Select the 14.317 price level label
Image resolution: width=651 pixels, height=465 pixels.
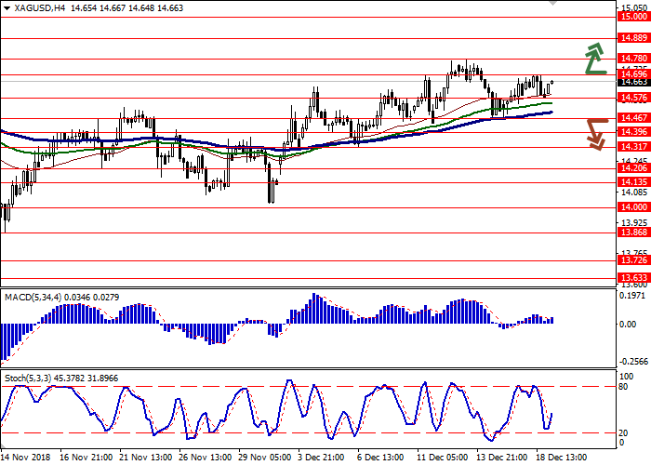[633, 147]
